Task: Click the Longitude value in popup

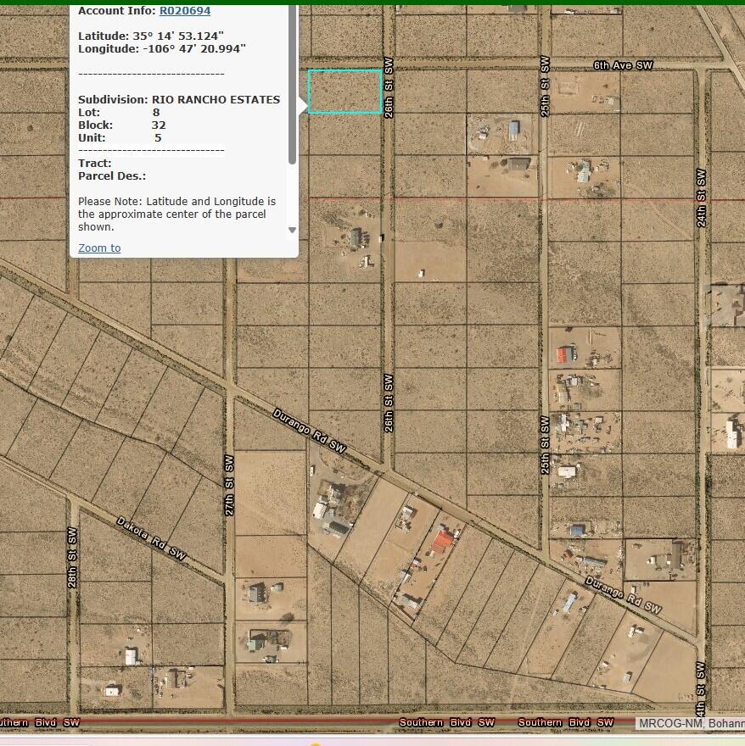Action: coord(193,49)
